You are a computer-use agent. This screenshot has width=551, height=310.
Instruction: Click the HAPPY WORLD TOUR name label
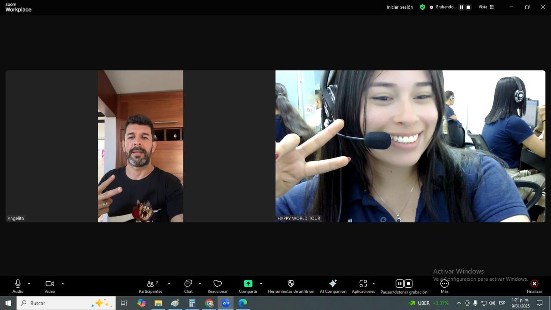point(299,218)
